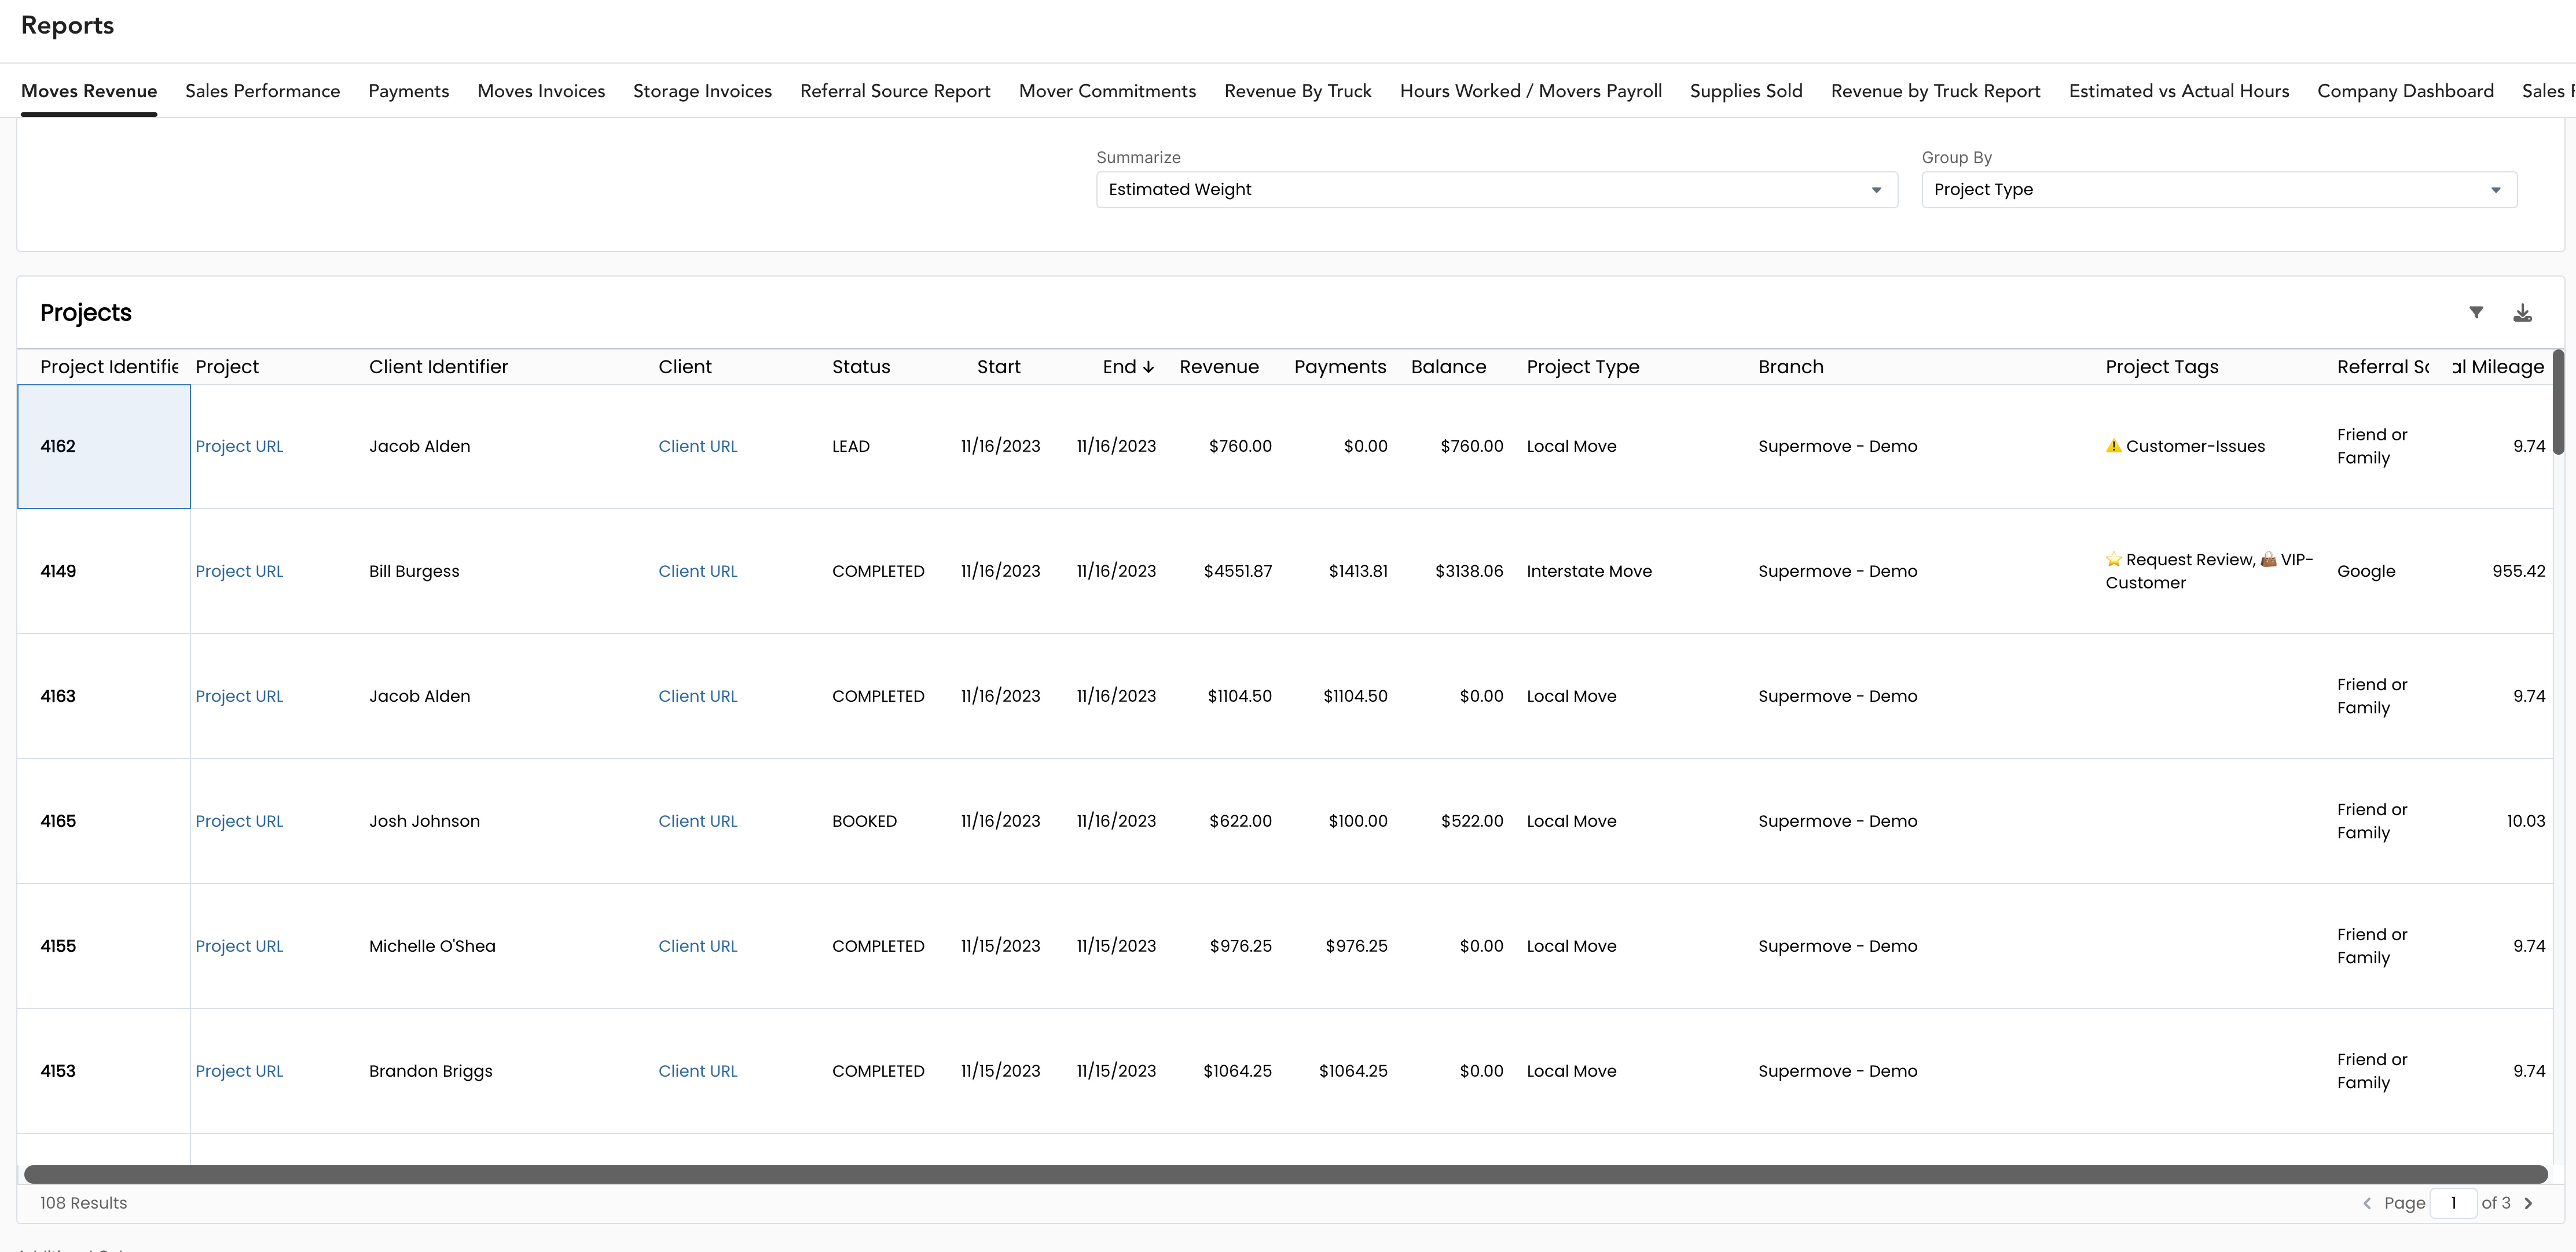Open Client URL for Josh Johnson
The height and width of the screenshot is (1252, 2576).
[x=697, y=822]
